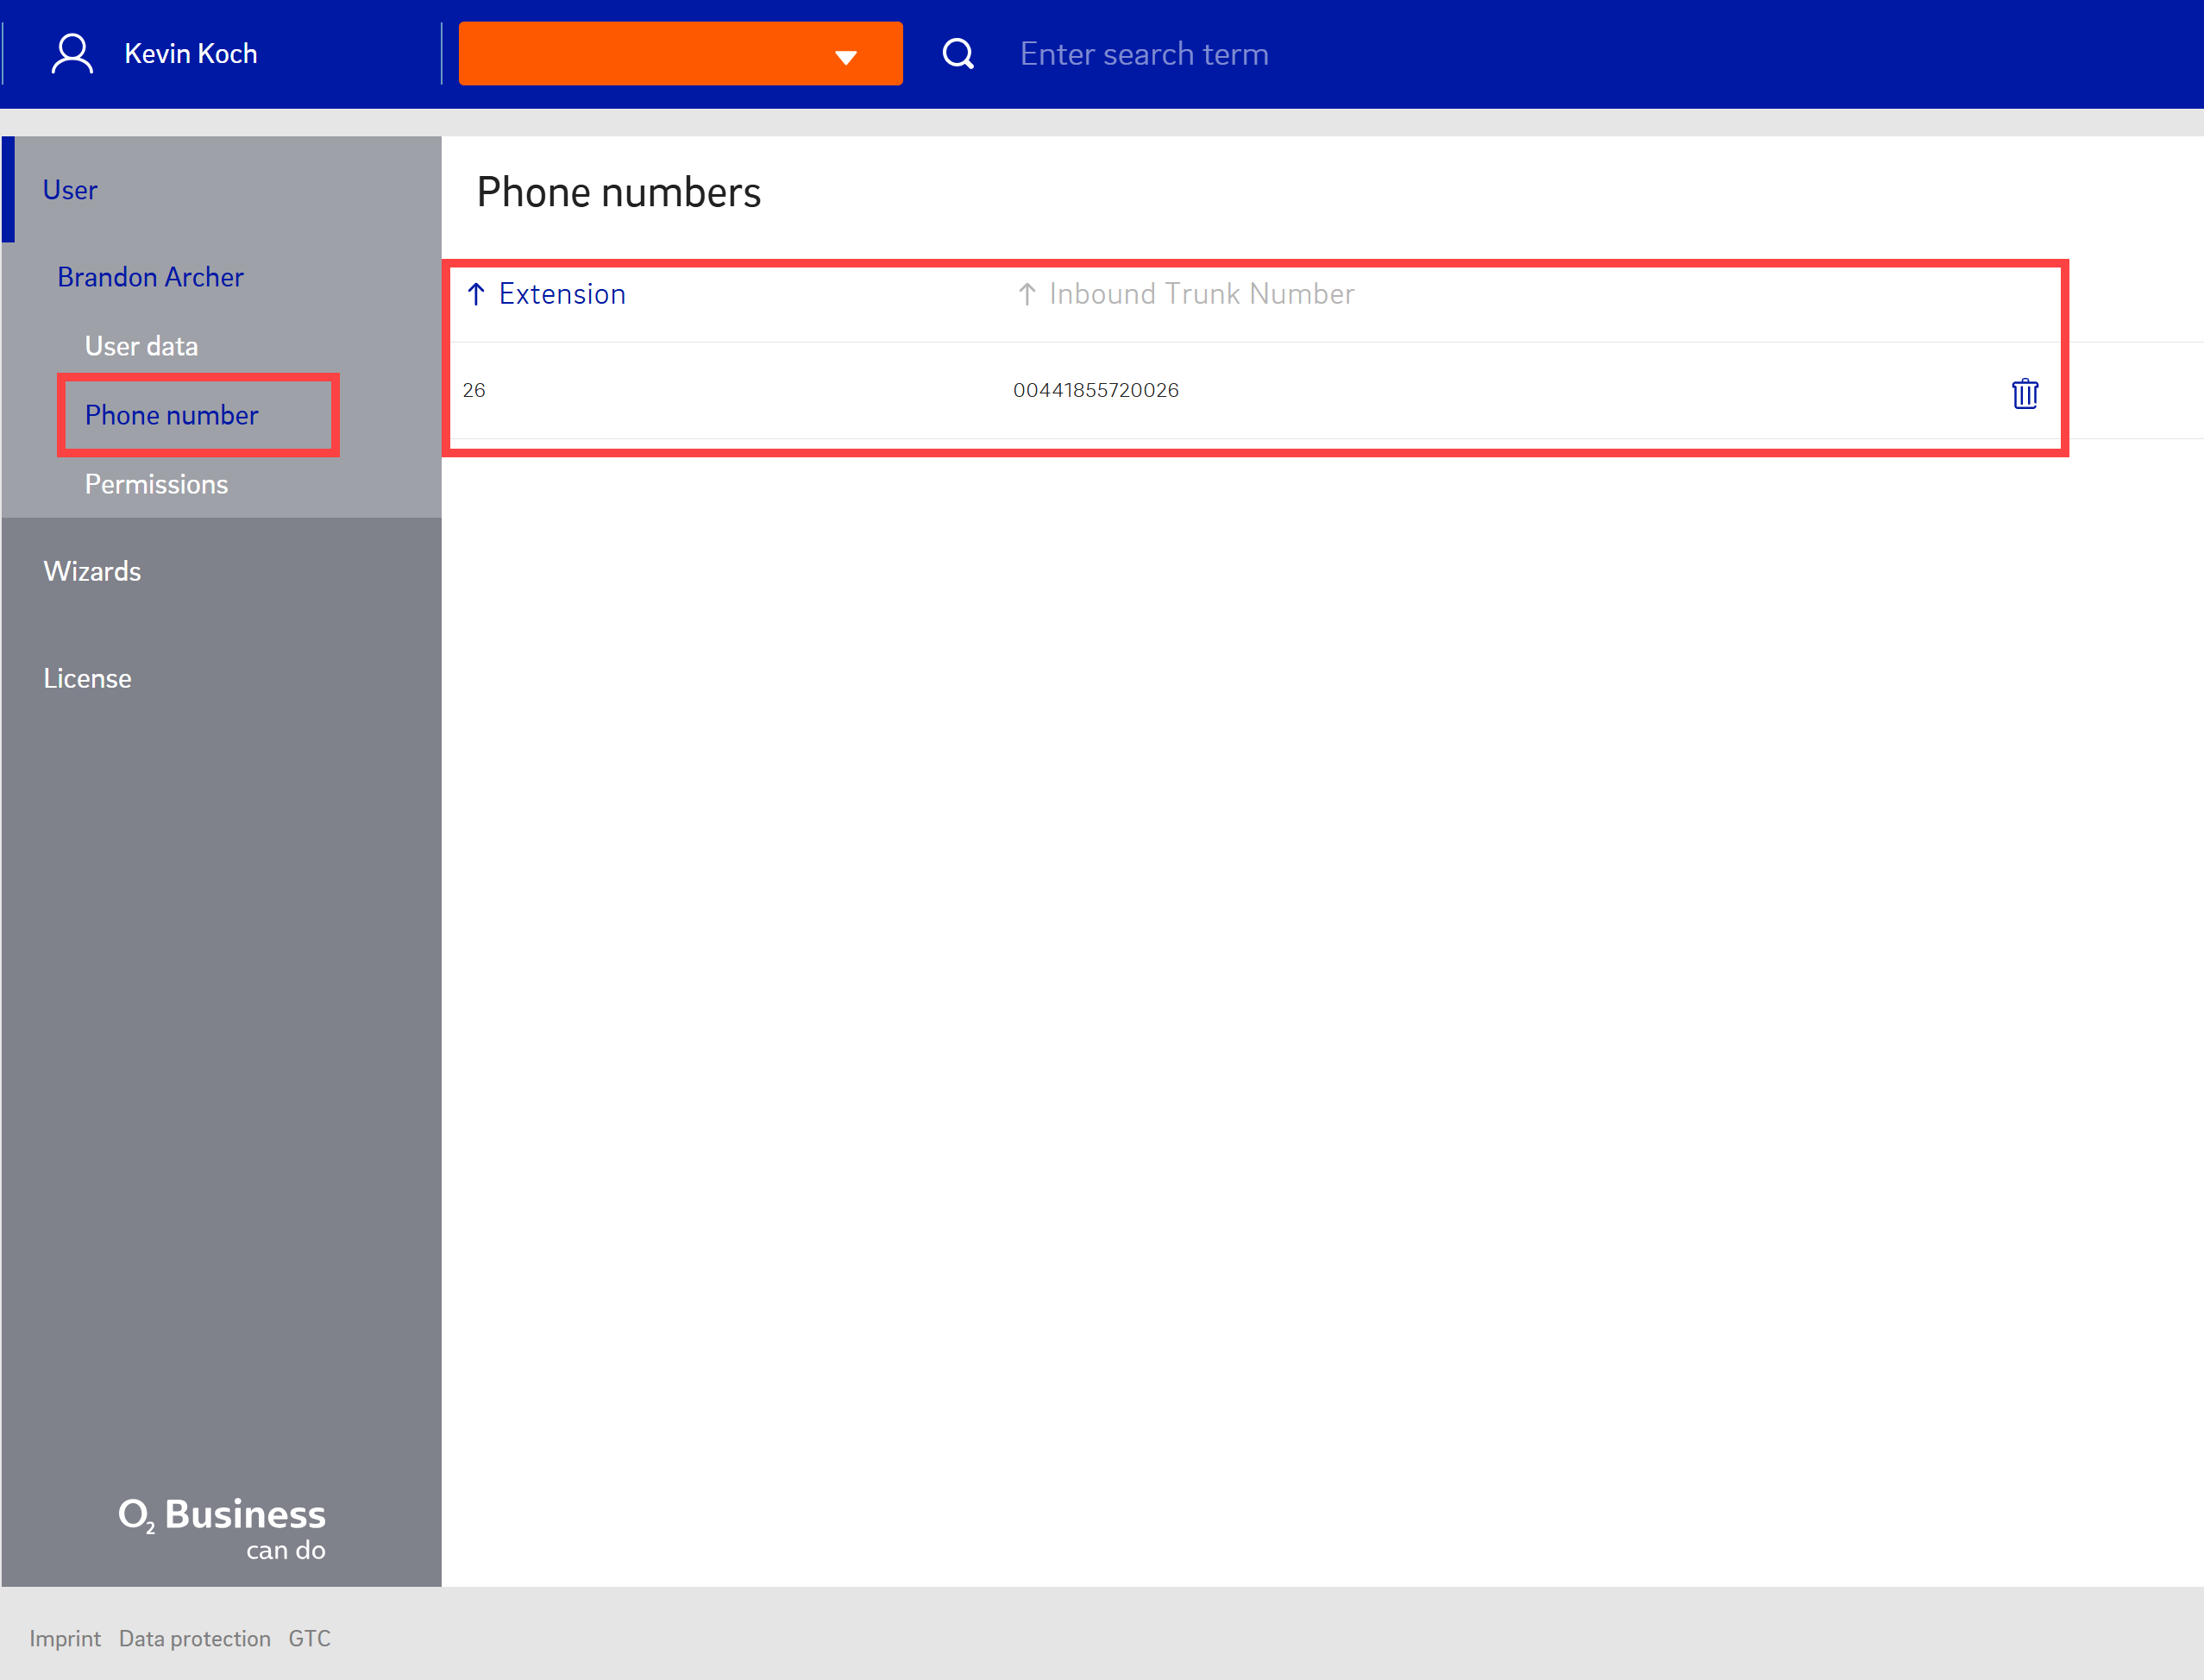This screenshot has width=2204, height=1680.
Task: Open the Permissions page
Action: [x=156, y=484]
